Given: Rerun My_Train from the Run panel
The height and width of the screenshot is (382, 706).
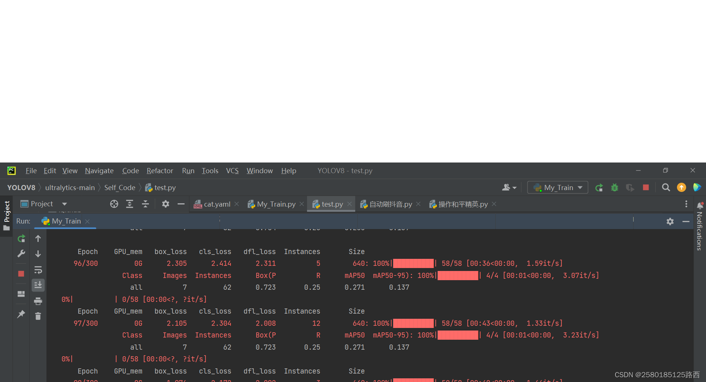Looking at the screenshot, I should (x=21, y=239).
